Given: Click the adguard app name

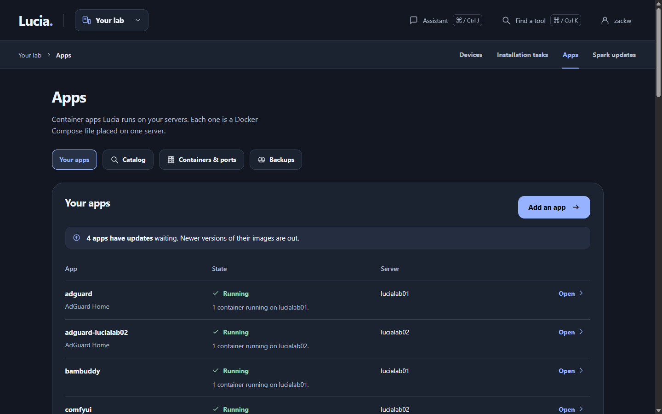Looking at the screenshot, I should 79,293.
